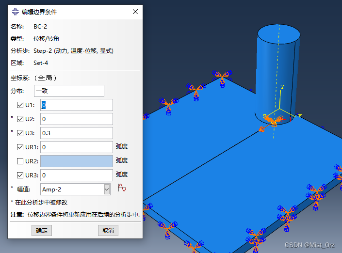The height and width of the screenshot is (253, 342).
Task: Enable the UR2 rotation checkbox
Action: pos(20,161)
